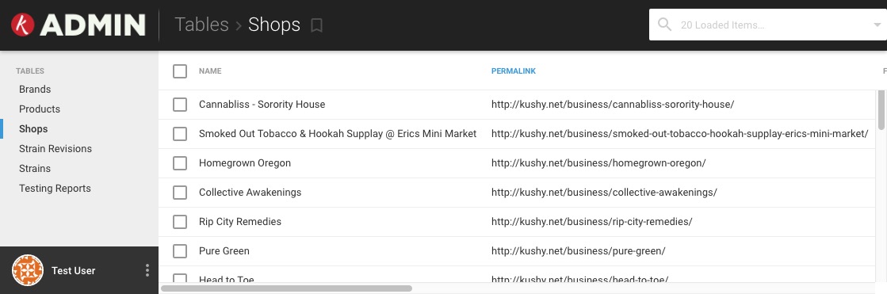Click the horizontal scrollbar thumb
887x294 pixels.
pos(286,288)
